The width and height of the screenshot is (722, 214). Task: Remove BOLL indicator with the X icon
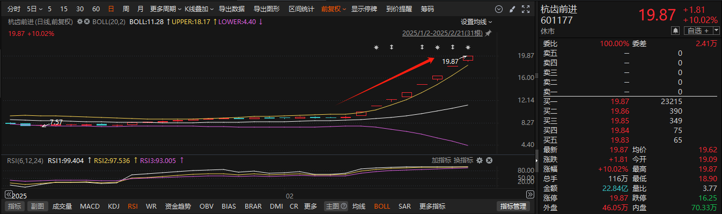(87, 21)
